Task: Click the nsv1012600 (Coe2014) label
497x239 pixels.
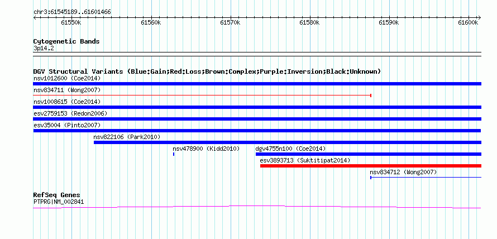Action: click(x=67, y=78)
